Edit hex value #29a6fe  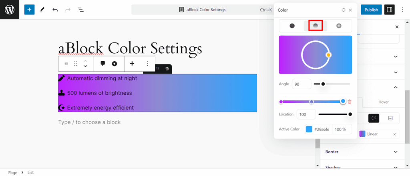323,129
